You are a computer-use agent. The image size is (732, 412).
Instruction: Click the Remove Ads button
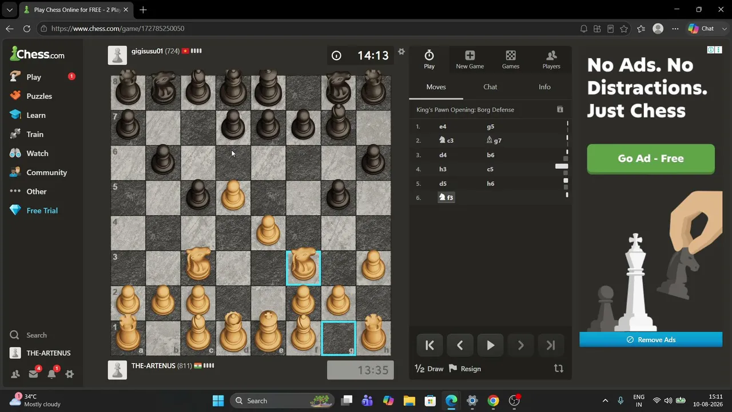[x=651, y=340]
